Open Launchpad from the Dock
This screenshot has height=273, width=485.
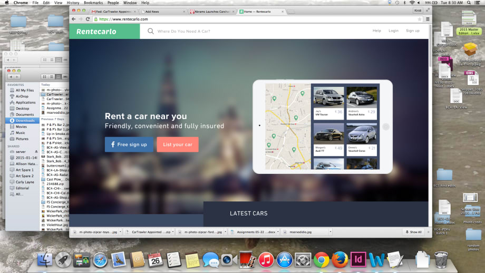click(63, 260)
